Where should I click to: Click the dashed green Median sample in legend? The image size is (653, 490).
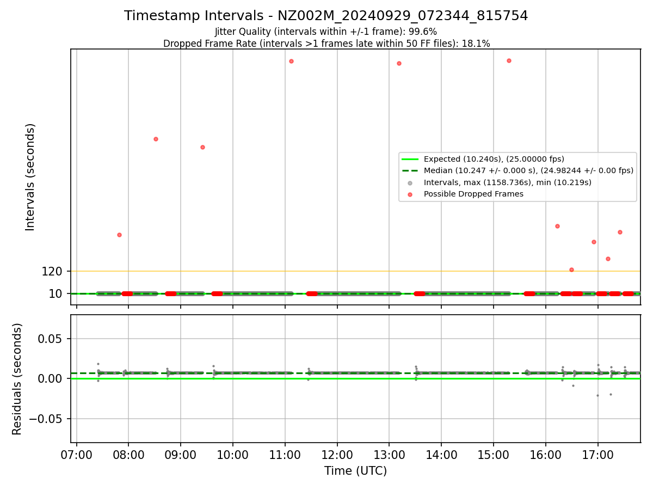click(410, 170)
